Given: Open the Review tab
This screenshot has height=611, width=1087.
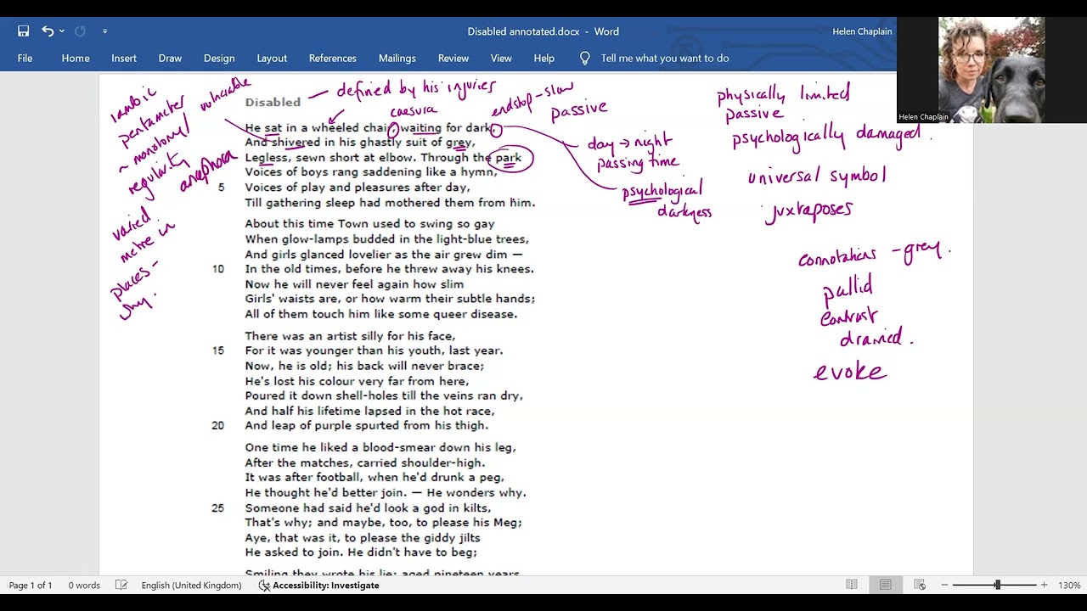Looking at the screenshot, I should [453, 59].
